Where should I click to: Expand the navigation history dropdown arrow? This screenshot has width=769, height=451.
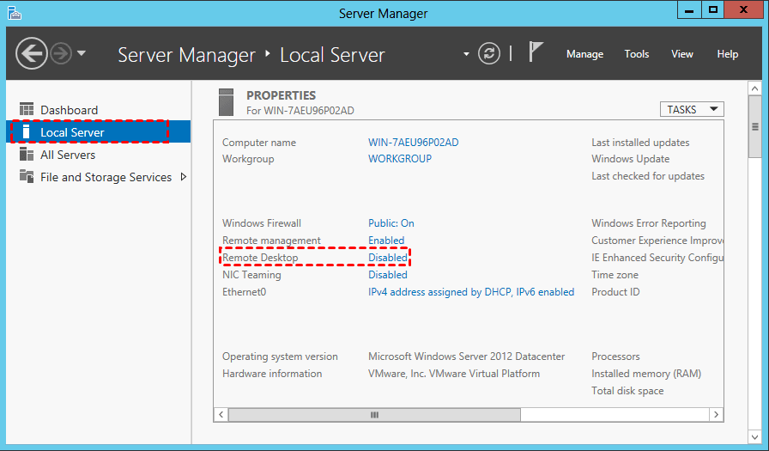coord(82,54)
